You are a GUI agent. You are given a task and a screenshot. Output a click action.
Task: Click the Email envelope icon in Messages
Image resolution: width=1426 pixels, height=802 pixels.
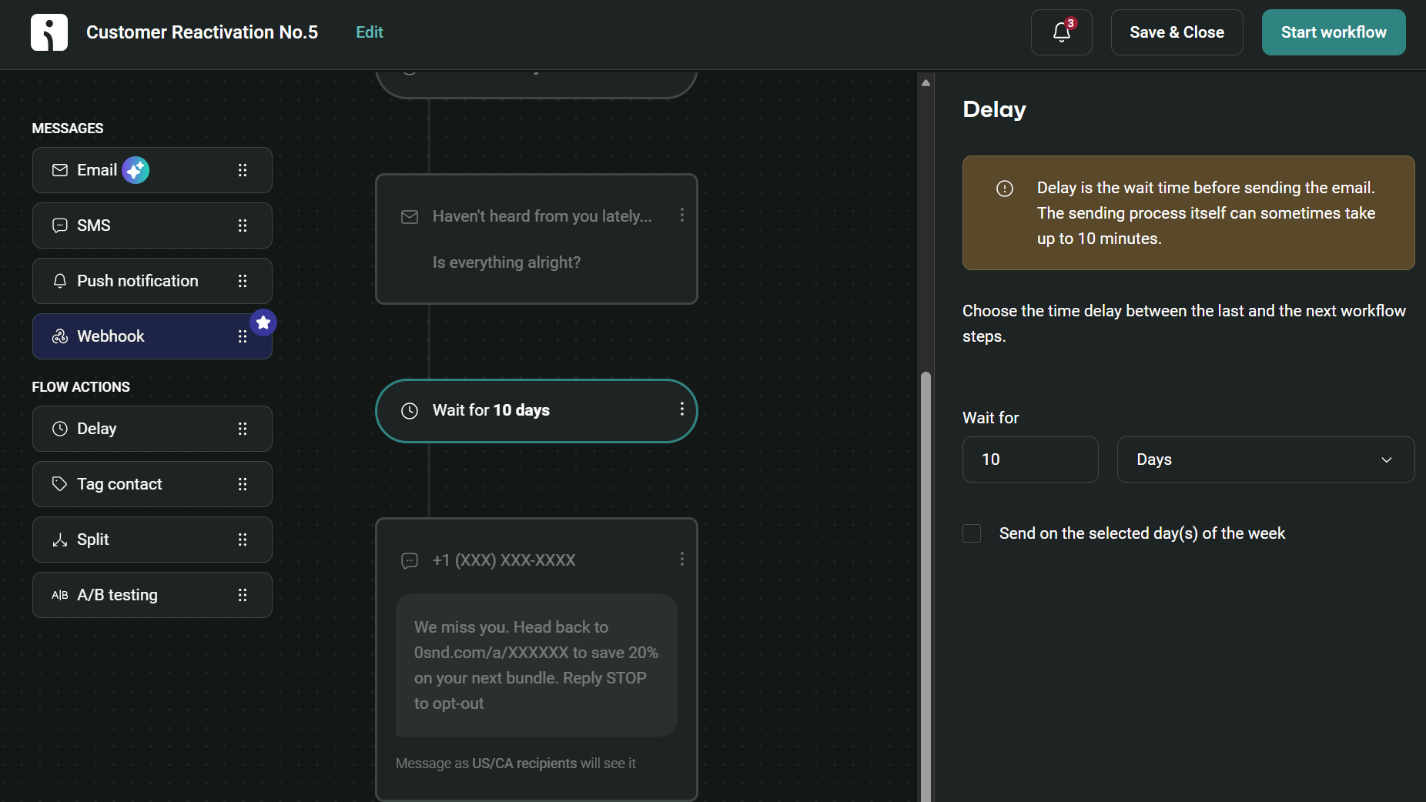60,170
